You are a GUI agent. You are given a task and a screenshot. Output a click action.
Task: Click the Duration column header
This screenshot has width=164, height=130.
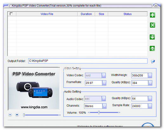86,14
